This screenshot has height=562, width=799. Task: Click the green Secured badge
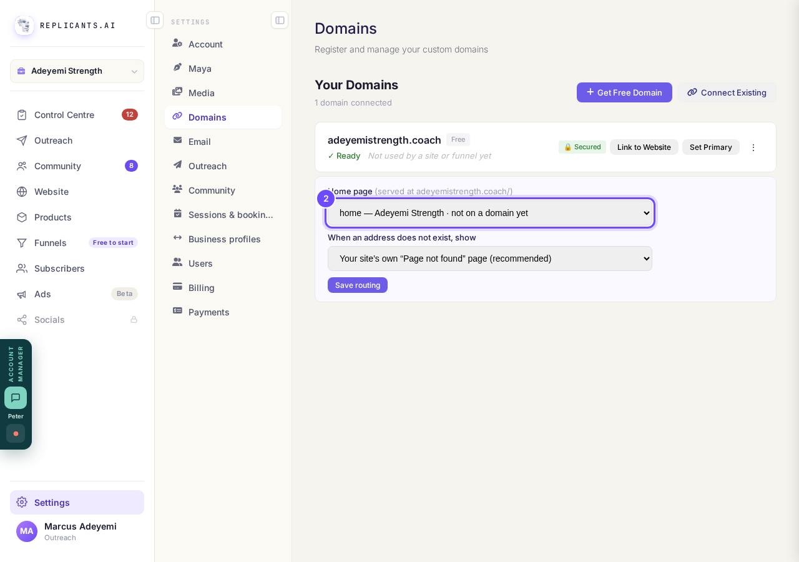click(x=582, y=147)
